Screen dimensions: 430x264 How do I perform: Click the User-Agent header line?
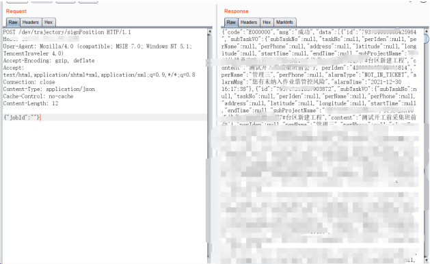[98, 50]
